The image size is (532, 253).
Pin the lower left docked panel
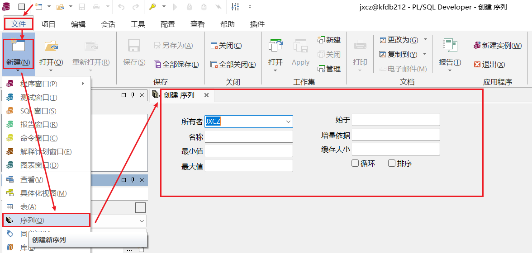coord(133,180)
